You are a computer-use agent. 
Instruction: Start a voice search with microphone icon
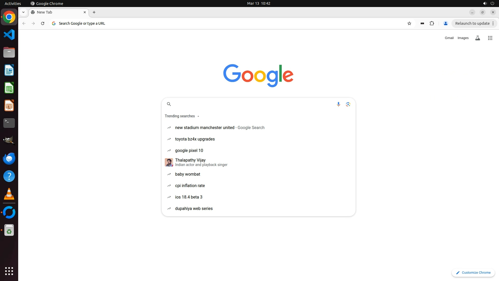(338, 104)
